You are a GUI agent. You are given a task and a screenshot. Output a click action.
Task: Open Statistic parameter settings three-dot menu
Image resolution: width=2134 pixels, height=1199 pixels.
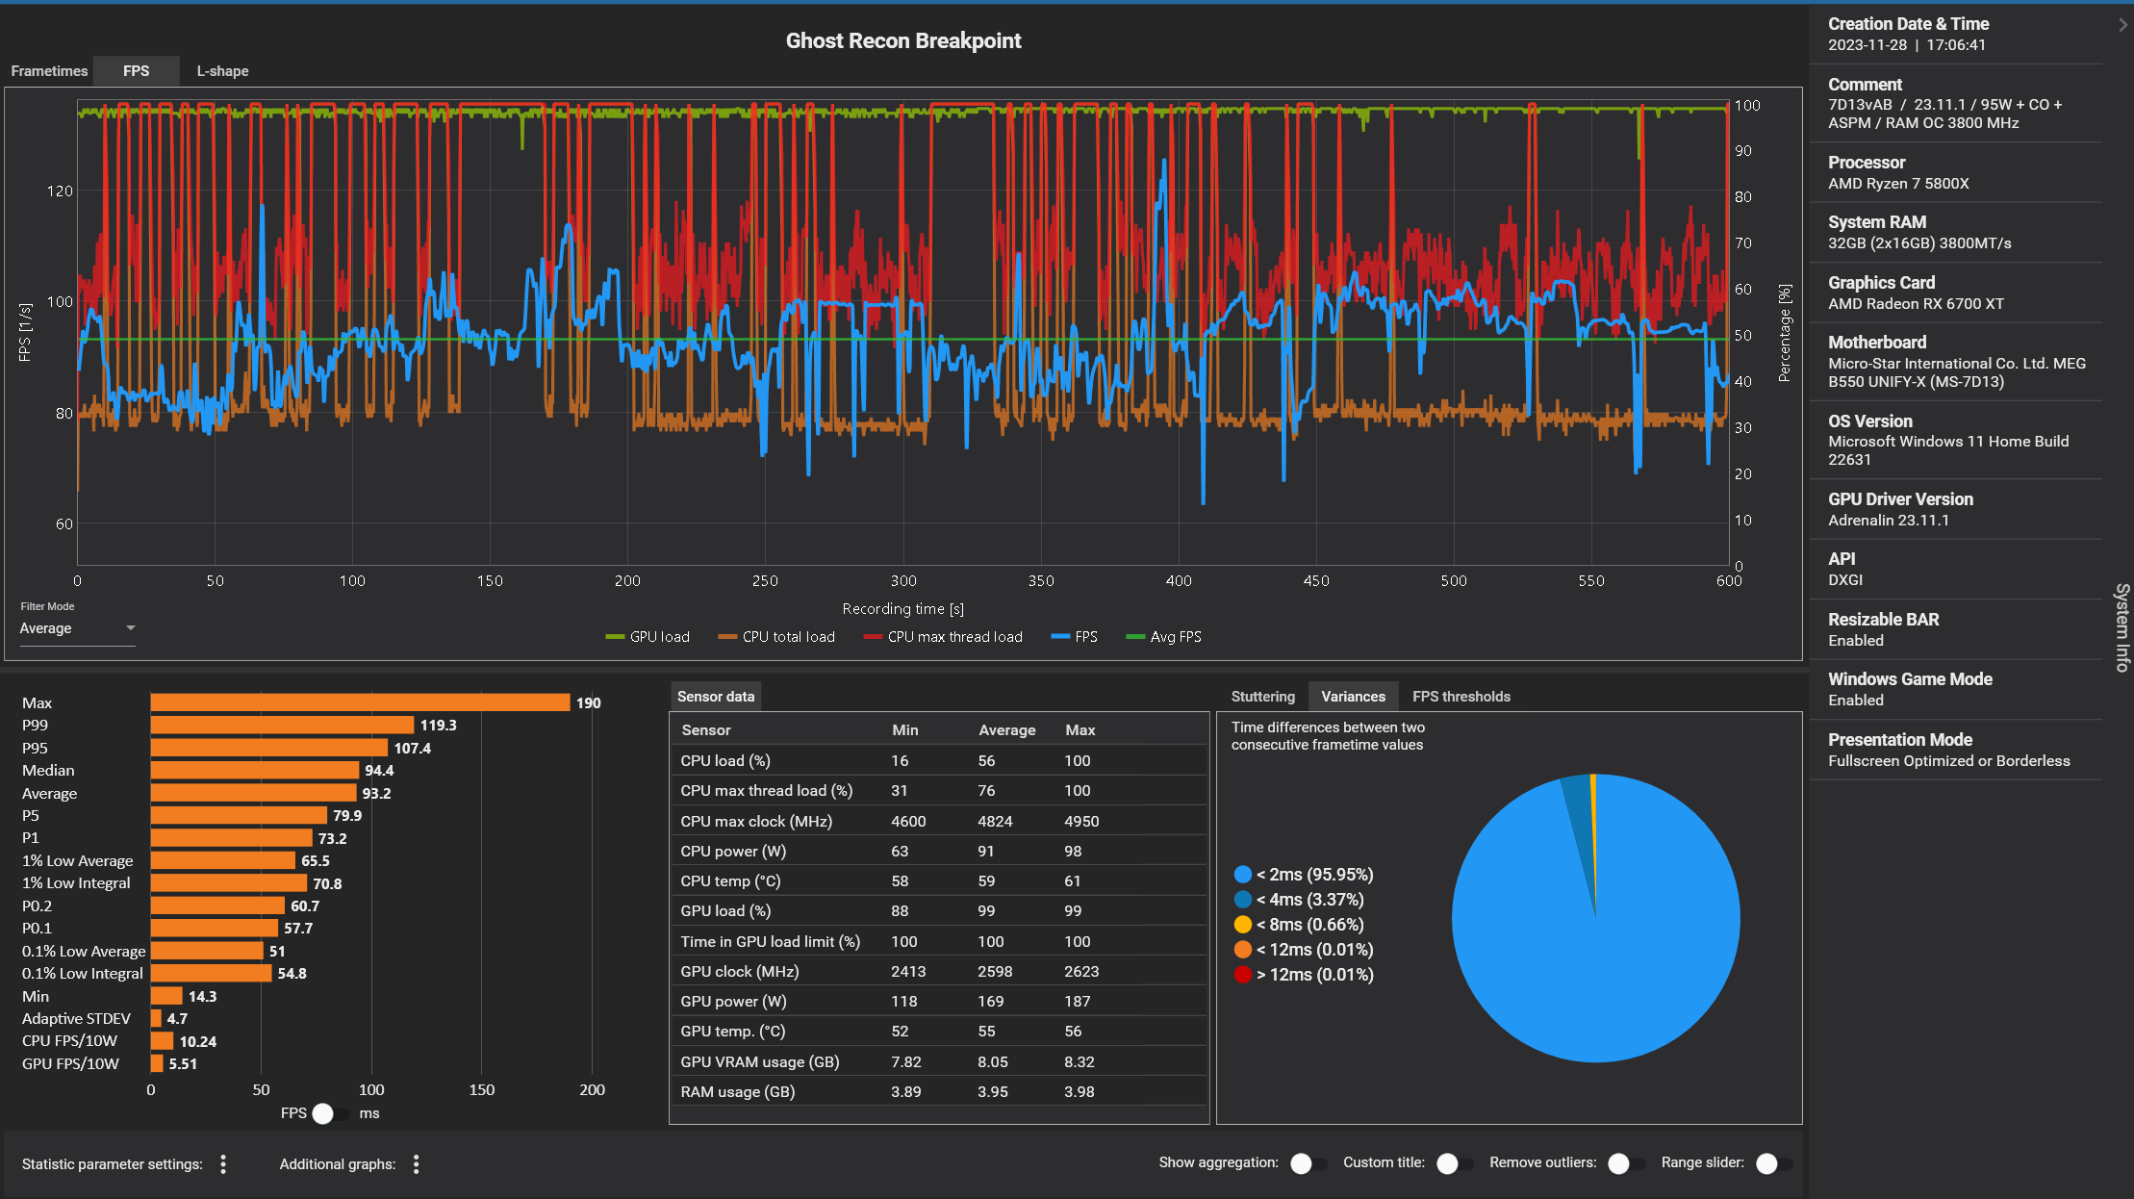coord(223,1164)
